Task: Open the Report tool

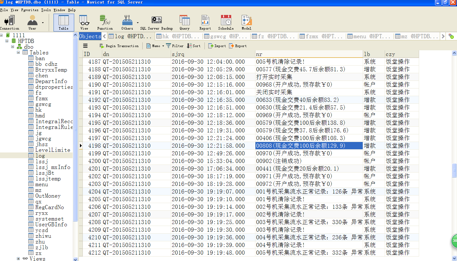Action: pos(205,22)
